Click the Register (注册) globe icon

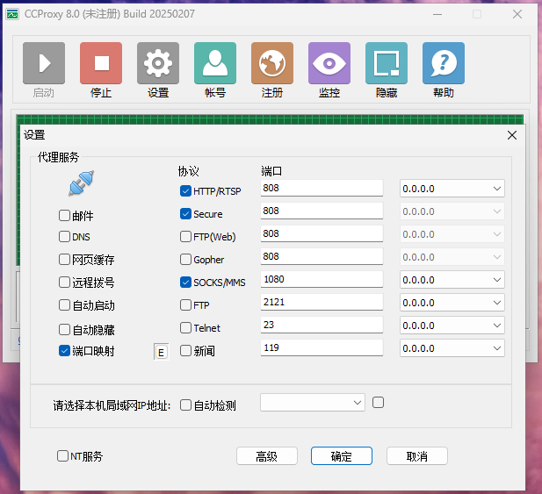pos(272,63)
